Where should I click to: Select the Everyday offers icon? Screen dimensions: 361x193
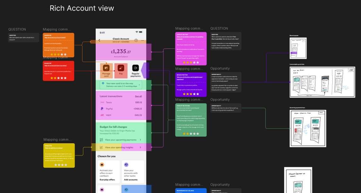coord(102,165)
